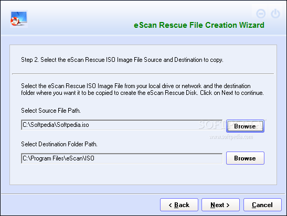Click the 'Select Destination Folder Path.' label

tap(59, 144)
